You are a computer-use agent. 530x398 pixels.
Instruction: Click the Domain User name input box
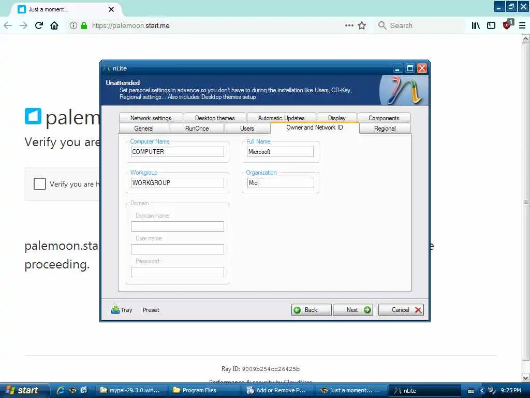pyautogui.click(x=178, y=249)
